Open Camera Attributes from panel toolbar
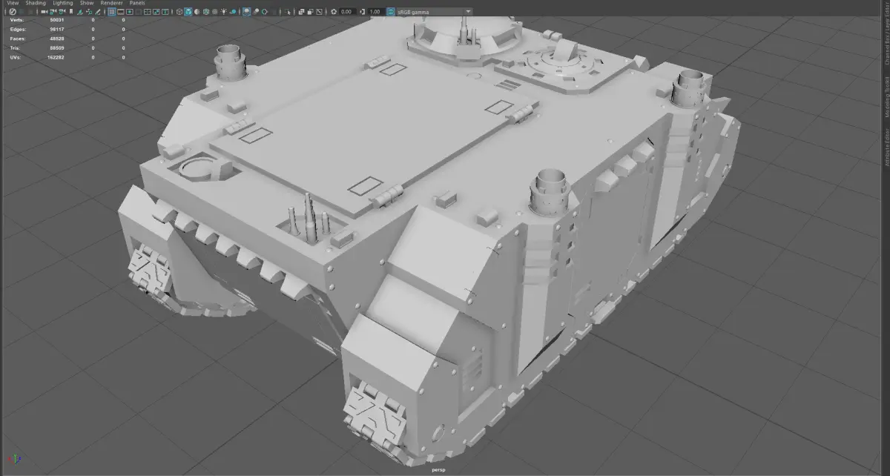Viewport: 890px width, 476px height. [62, 12]
